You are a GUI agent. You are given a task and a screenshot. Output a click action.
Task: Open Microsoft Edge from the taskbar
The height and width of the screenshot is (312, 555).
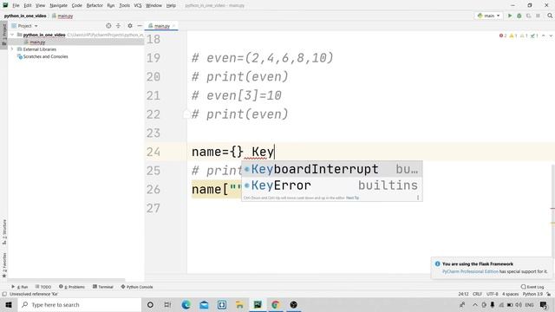point(186,304)
